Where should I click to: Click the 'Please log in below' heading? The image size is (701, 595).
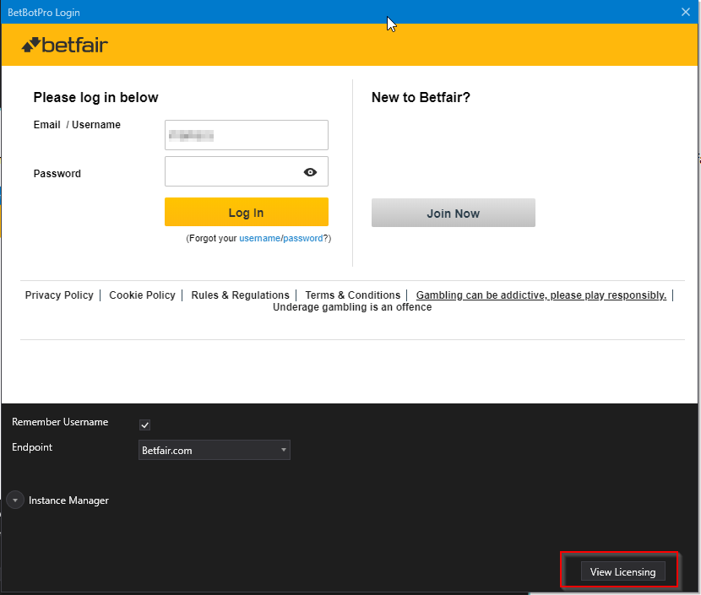(95, 97)
